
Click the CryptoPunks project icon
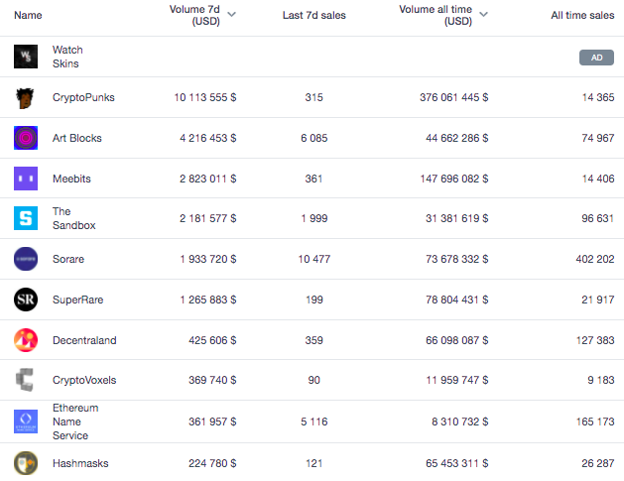(x=26, y=97)
